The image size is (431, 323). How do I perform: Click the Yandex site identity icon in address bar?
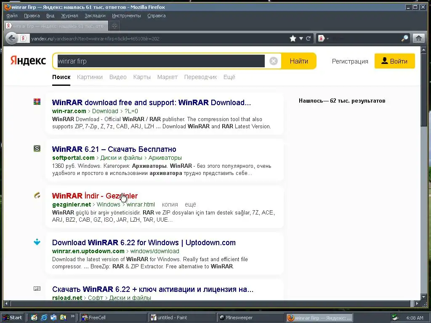click(x=24, y=38)
